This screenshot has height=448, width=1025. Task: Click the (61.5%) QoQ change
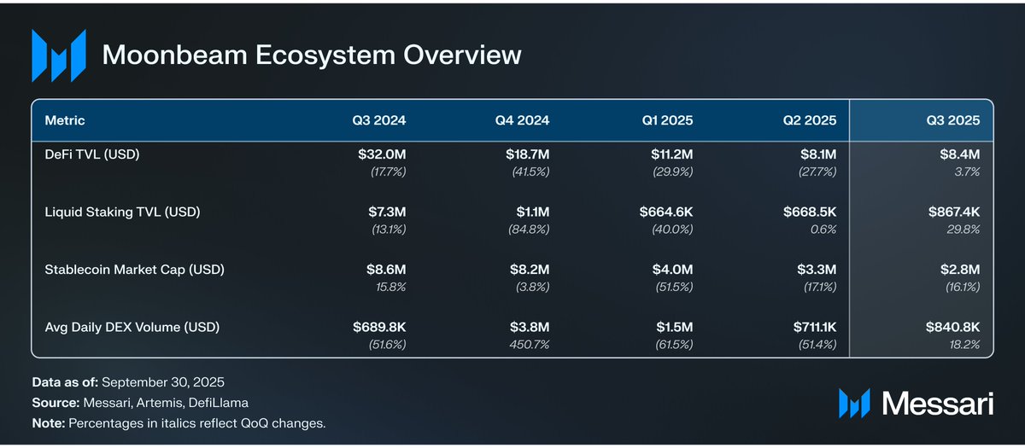coord(672,344)
